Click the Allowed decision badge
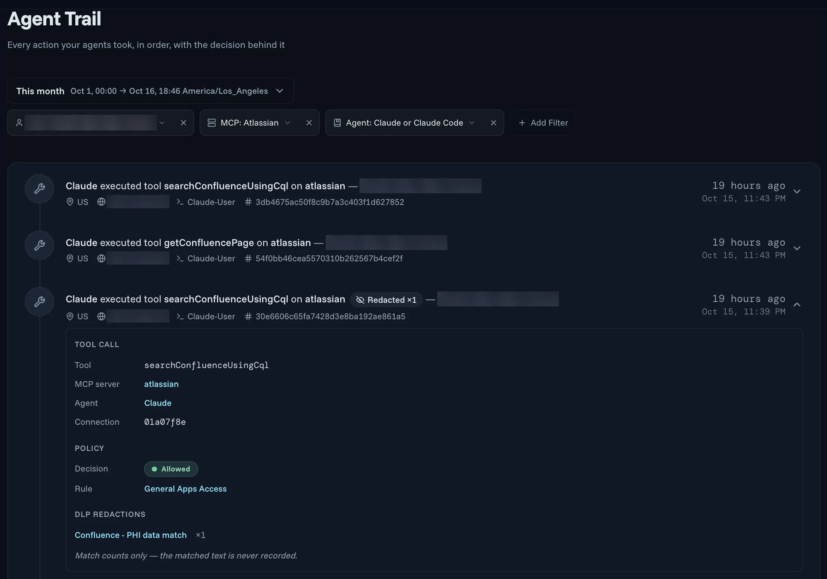Viewport: 827px width, 579px height. (x=171, y=469)
